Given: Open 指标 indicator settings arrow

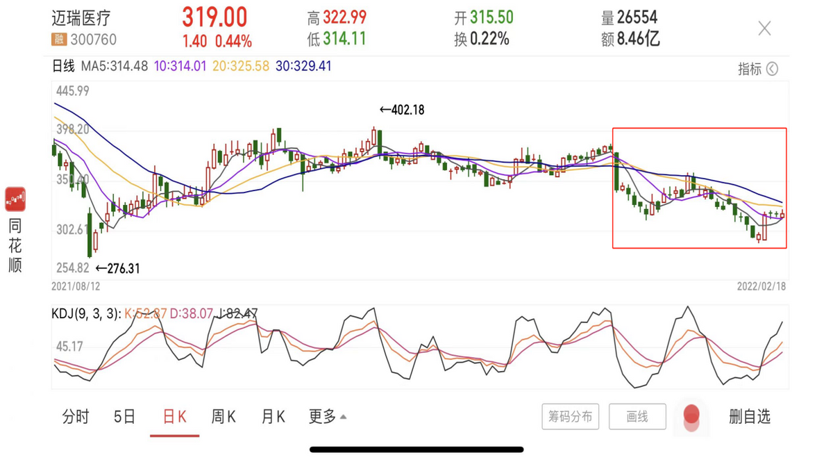Looking at the screenshot, I should click(772, 69).
